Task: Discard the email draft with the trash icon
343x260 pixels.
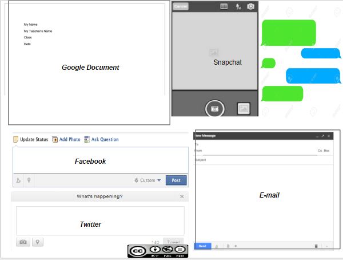Action: 316,246
